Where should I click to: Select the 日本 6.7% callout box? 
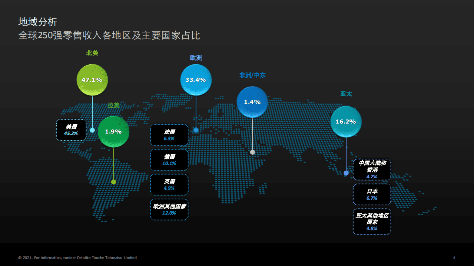pos(372,195)
